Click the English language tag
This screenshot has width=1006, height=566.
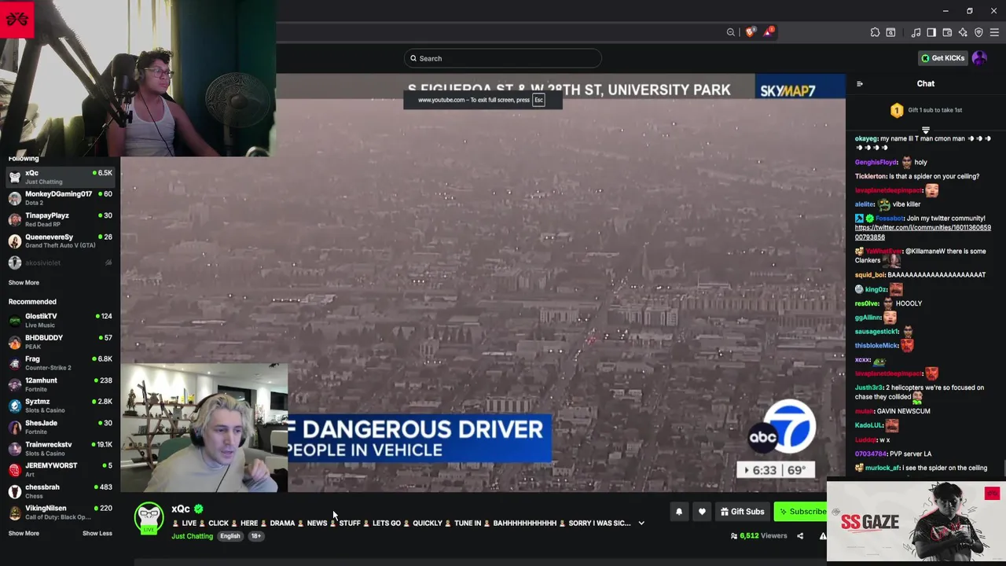[230, 536]
